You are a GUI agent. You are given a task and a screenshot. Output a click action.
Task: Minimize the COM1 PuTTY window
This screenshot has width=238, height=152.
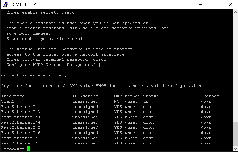pos(201,4)
